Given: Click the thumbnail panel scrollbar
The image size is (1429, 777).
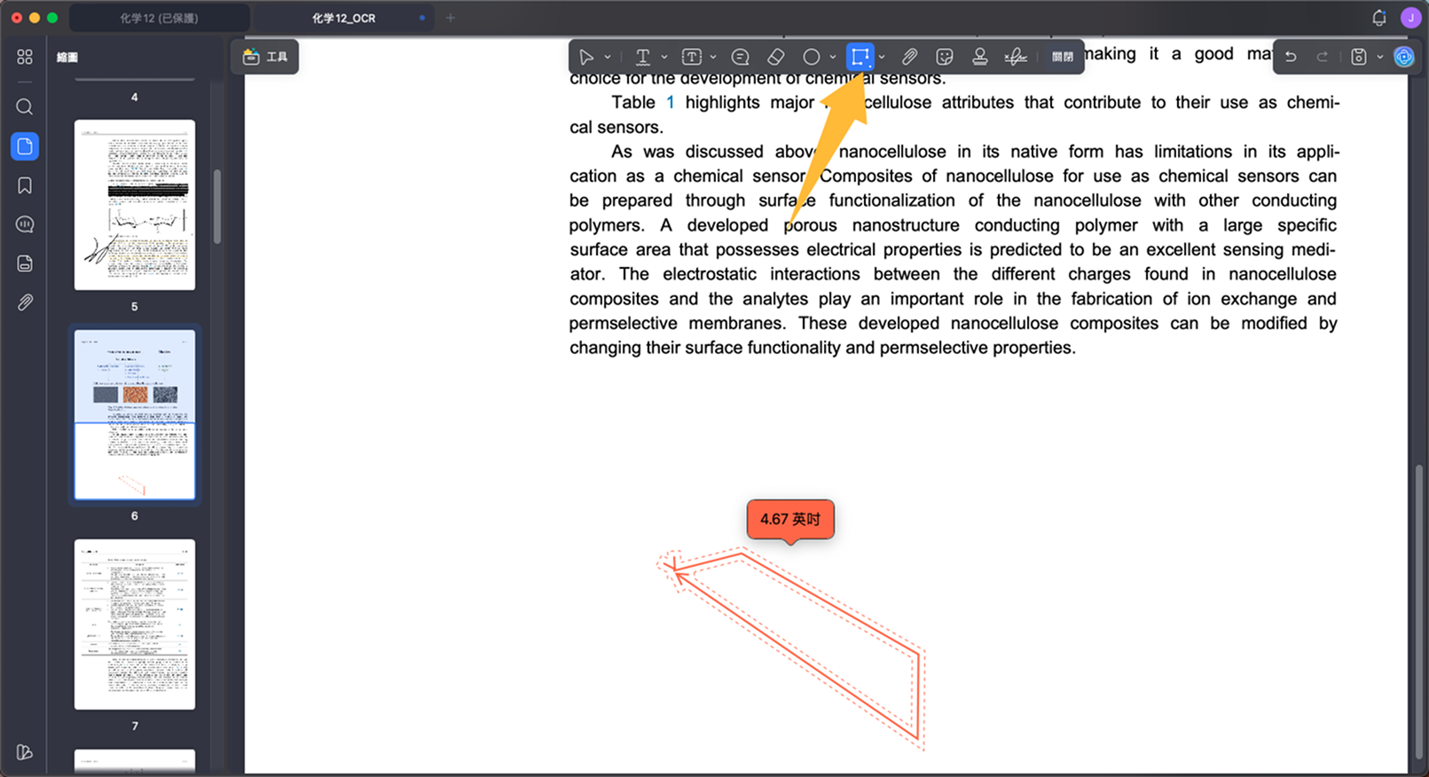Looking at the screenshot, I should 217,206.
